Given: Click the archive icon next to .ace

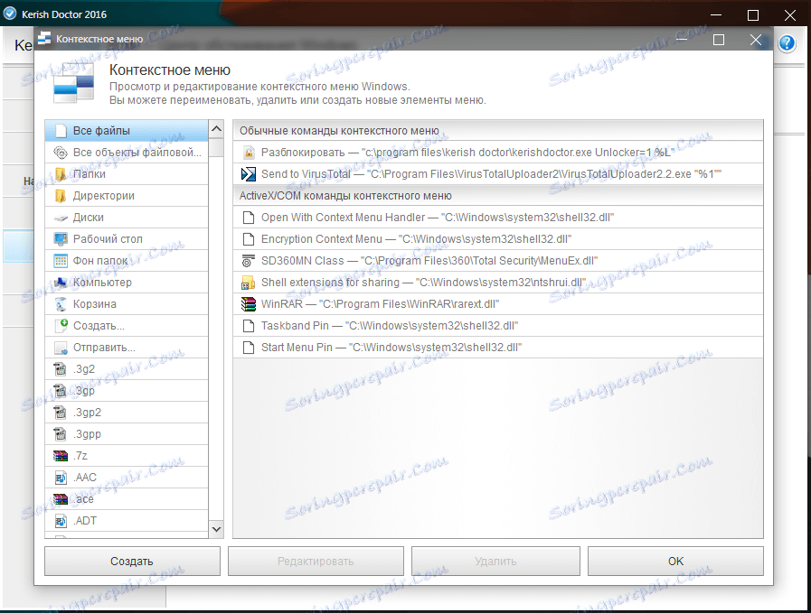Looking at the screenshot, I should (x=61, y=499).
